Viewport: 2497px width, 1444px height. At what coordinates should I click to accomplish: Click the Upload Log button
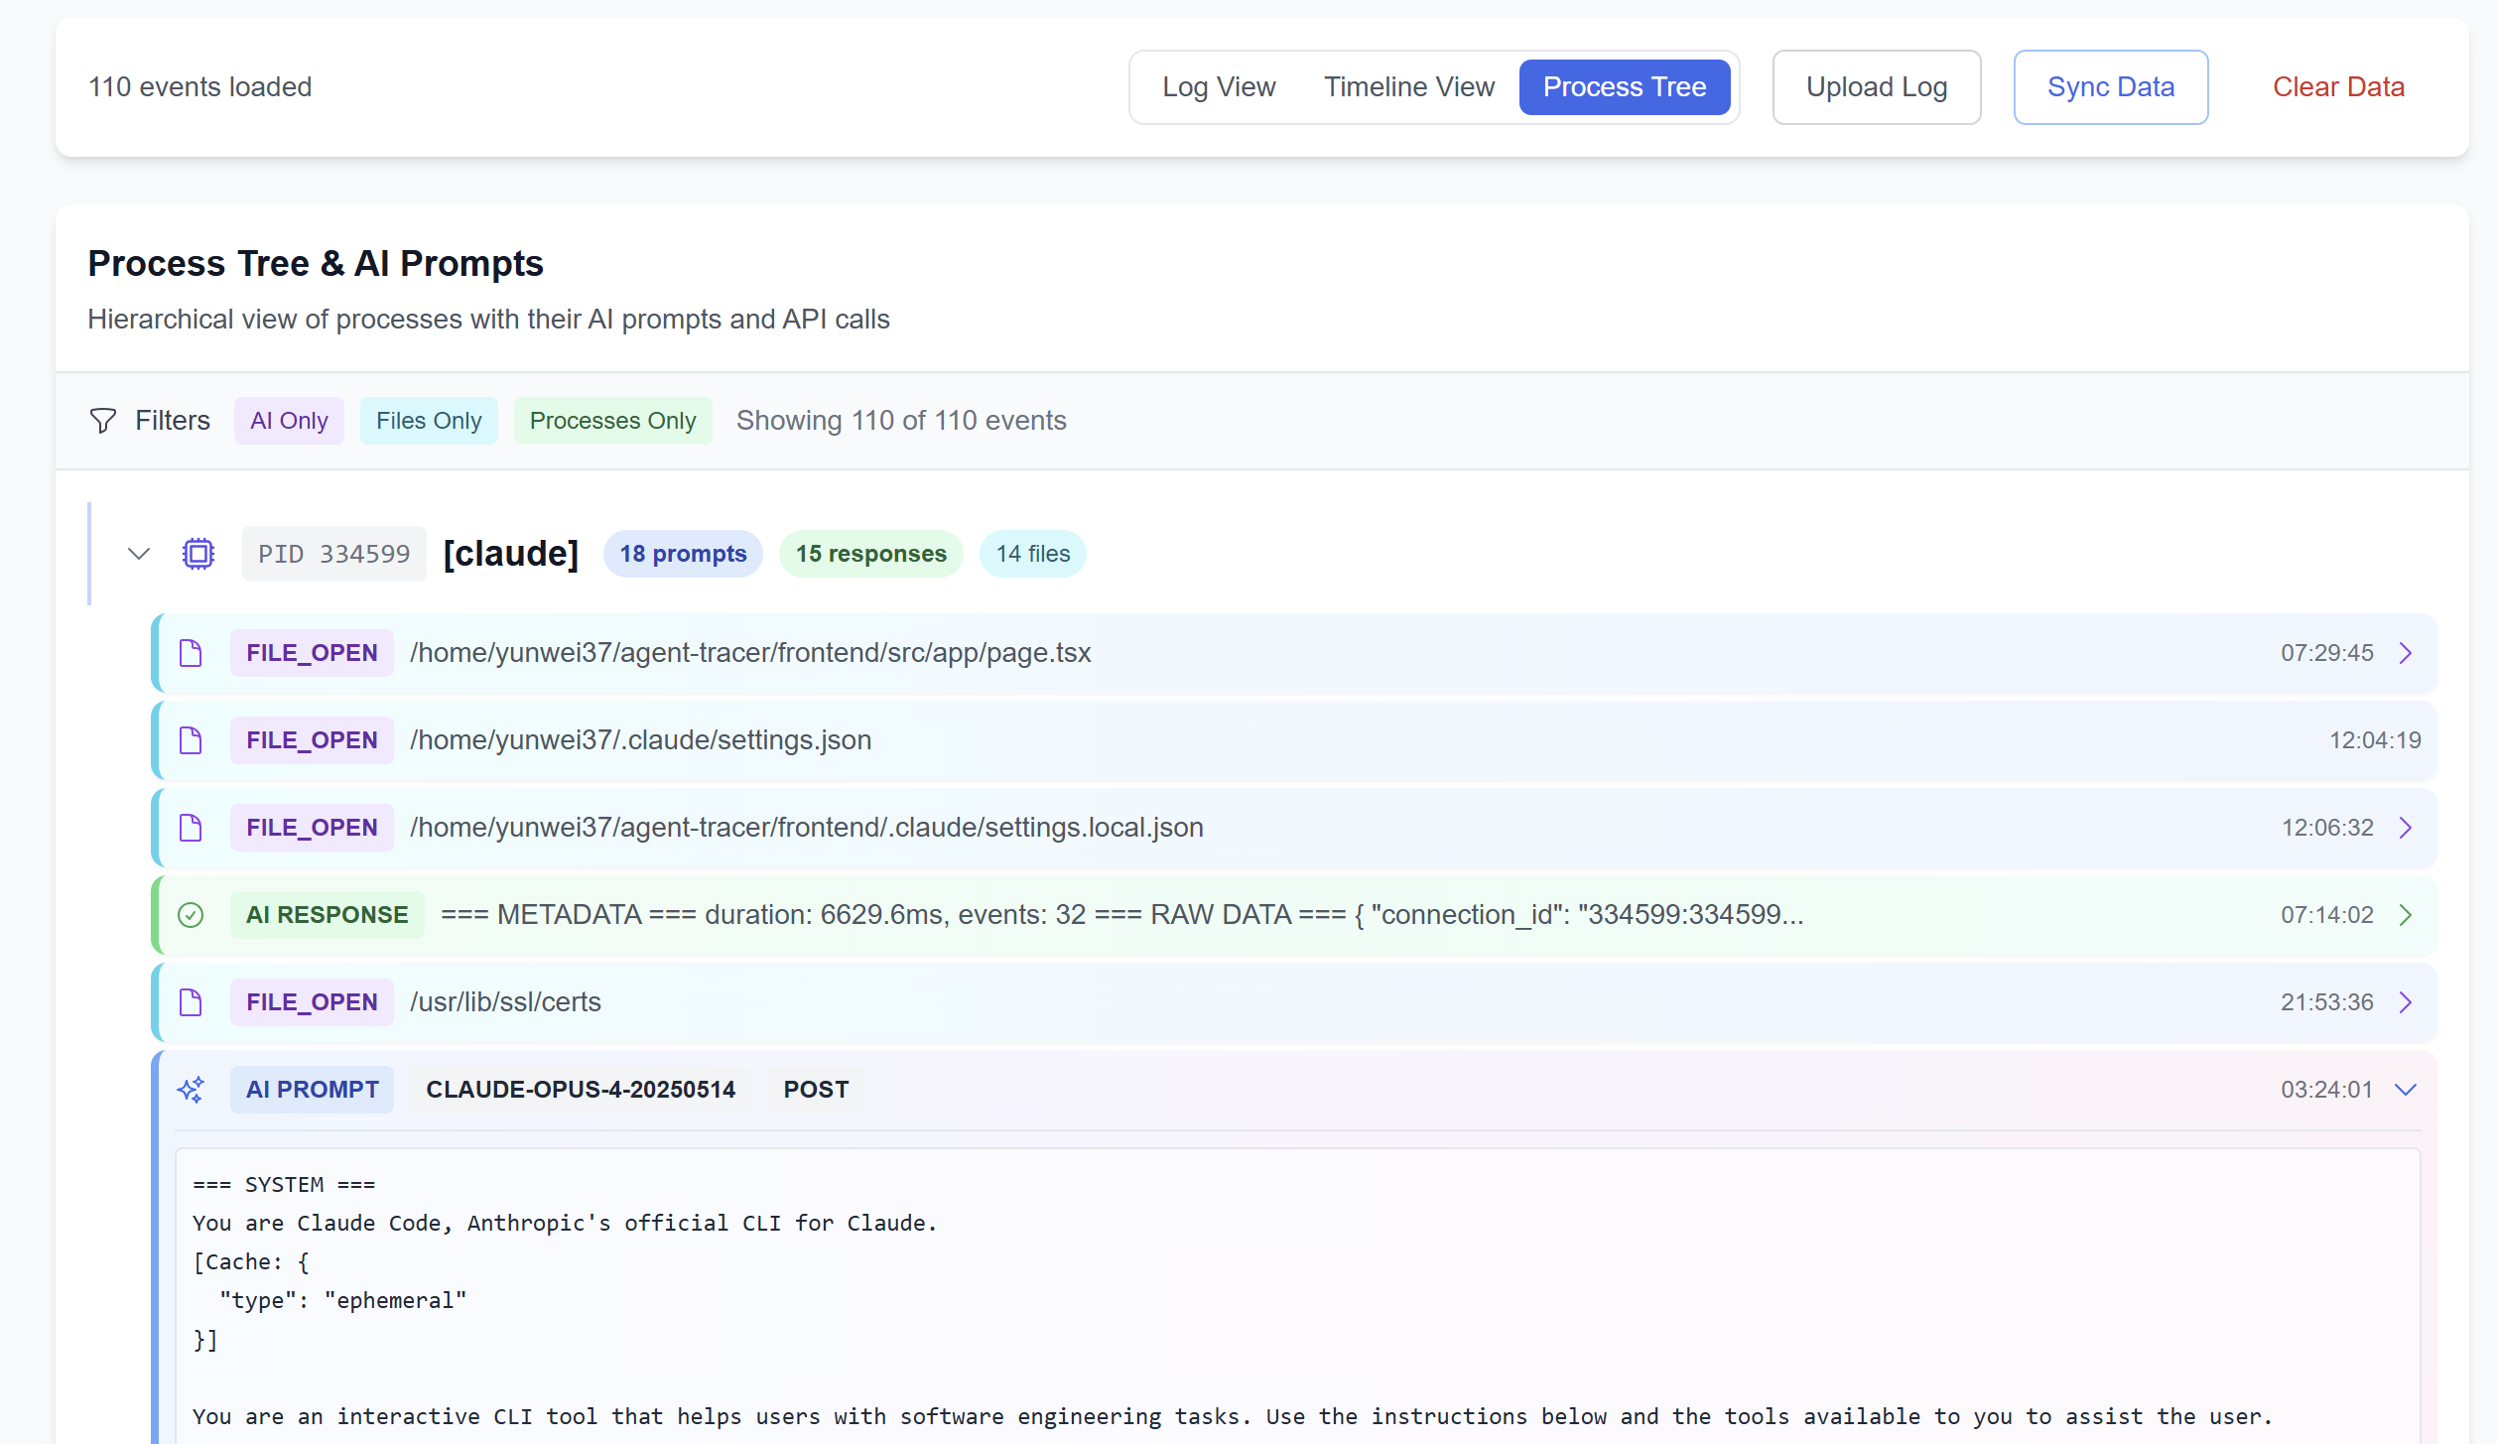[1877, 87]
